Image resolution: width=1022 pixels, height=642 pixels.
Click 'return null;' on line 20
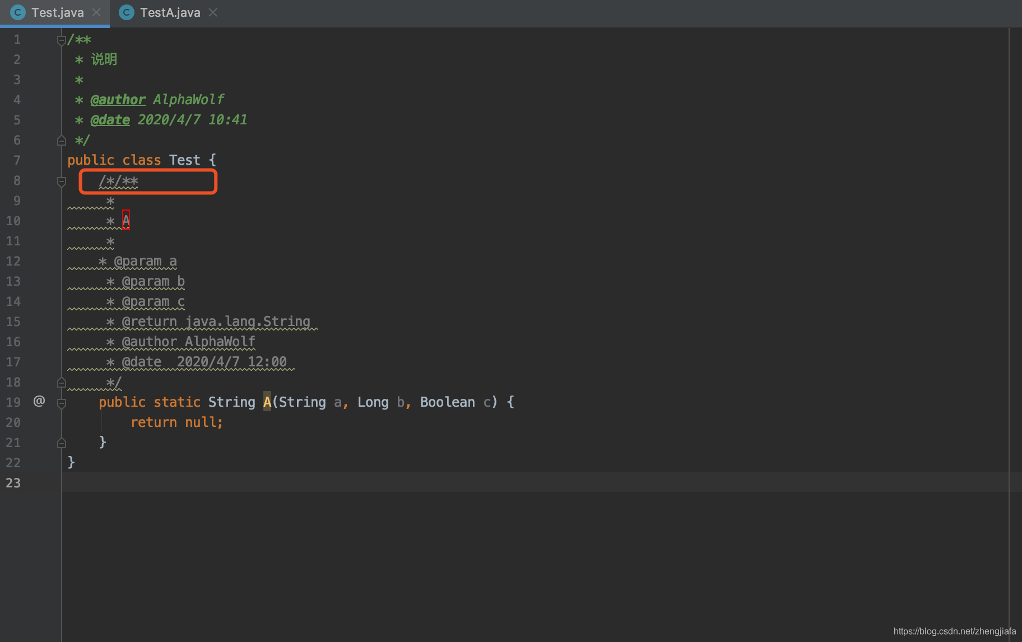[176, 422]
